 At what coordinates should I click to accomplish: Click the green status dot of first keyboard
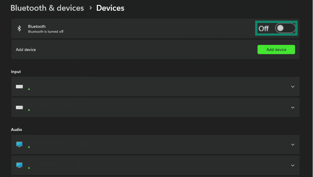(x=29, y=89)
